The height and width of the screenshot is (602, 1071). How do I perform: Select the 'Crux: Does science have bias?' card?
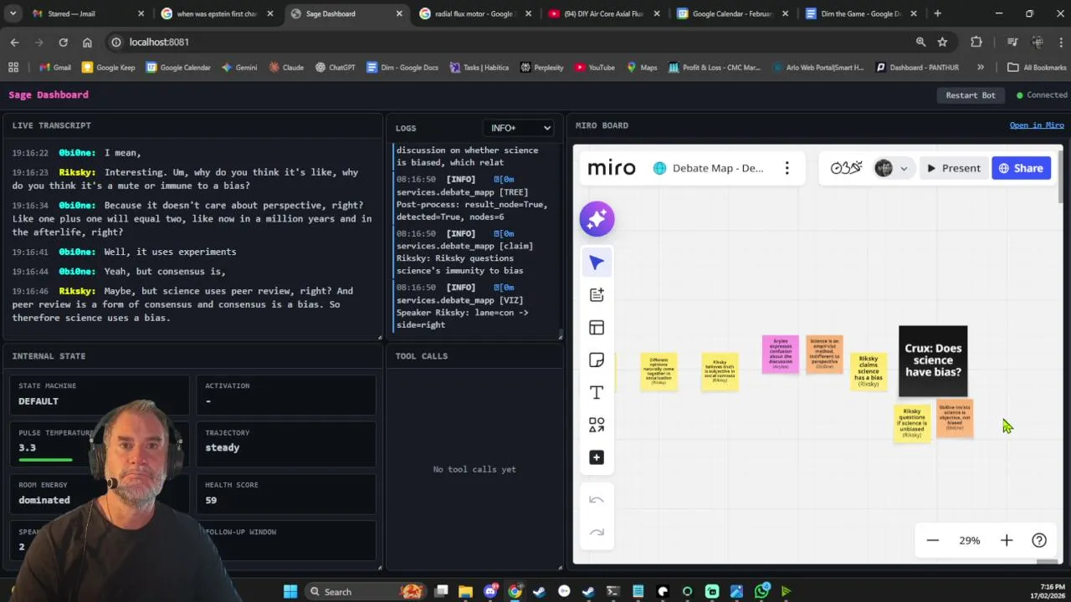click(933, 361)
